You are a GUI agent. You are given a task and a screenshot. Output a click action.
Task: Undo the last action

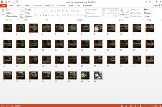pos(9,2)
